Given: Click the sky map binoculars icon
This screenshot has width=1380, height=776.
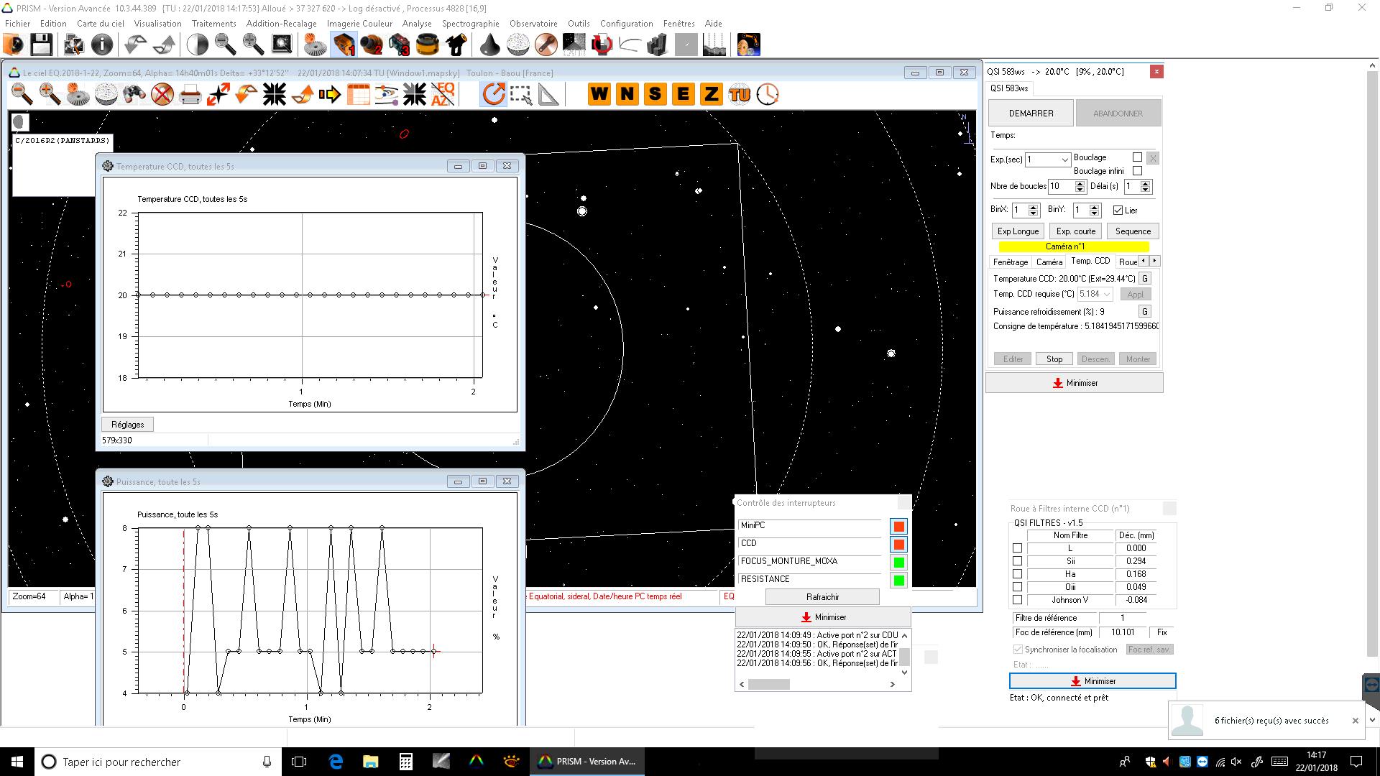Looking at the screenshot, I should pos(134,94).
